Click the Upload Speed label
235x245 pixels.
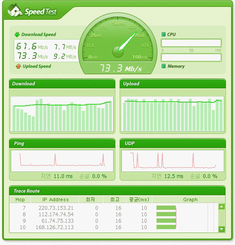37,66
